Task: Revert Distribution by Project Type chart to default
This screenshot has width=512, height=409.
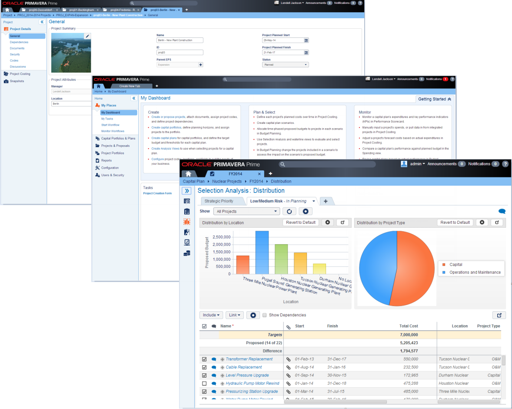Action: coord(455,223)
